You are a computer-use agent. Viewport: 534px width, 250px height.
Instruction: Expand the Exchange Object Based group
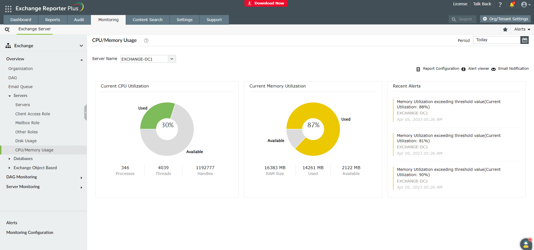point(9,168)
